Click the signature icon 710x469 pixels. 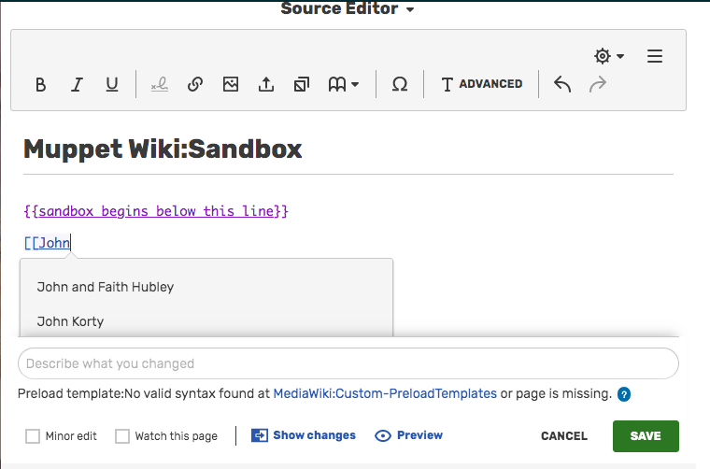[160, 84]
